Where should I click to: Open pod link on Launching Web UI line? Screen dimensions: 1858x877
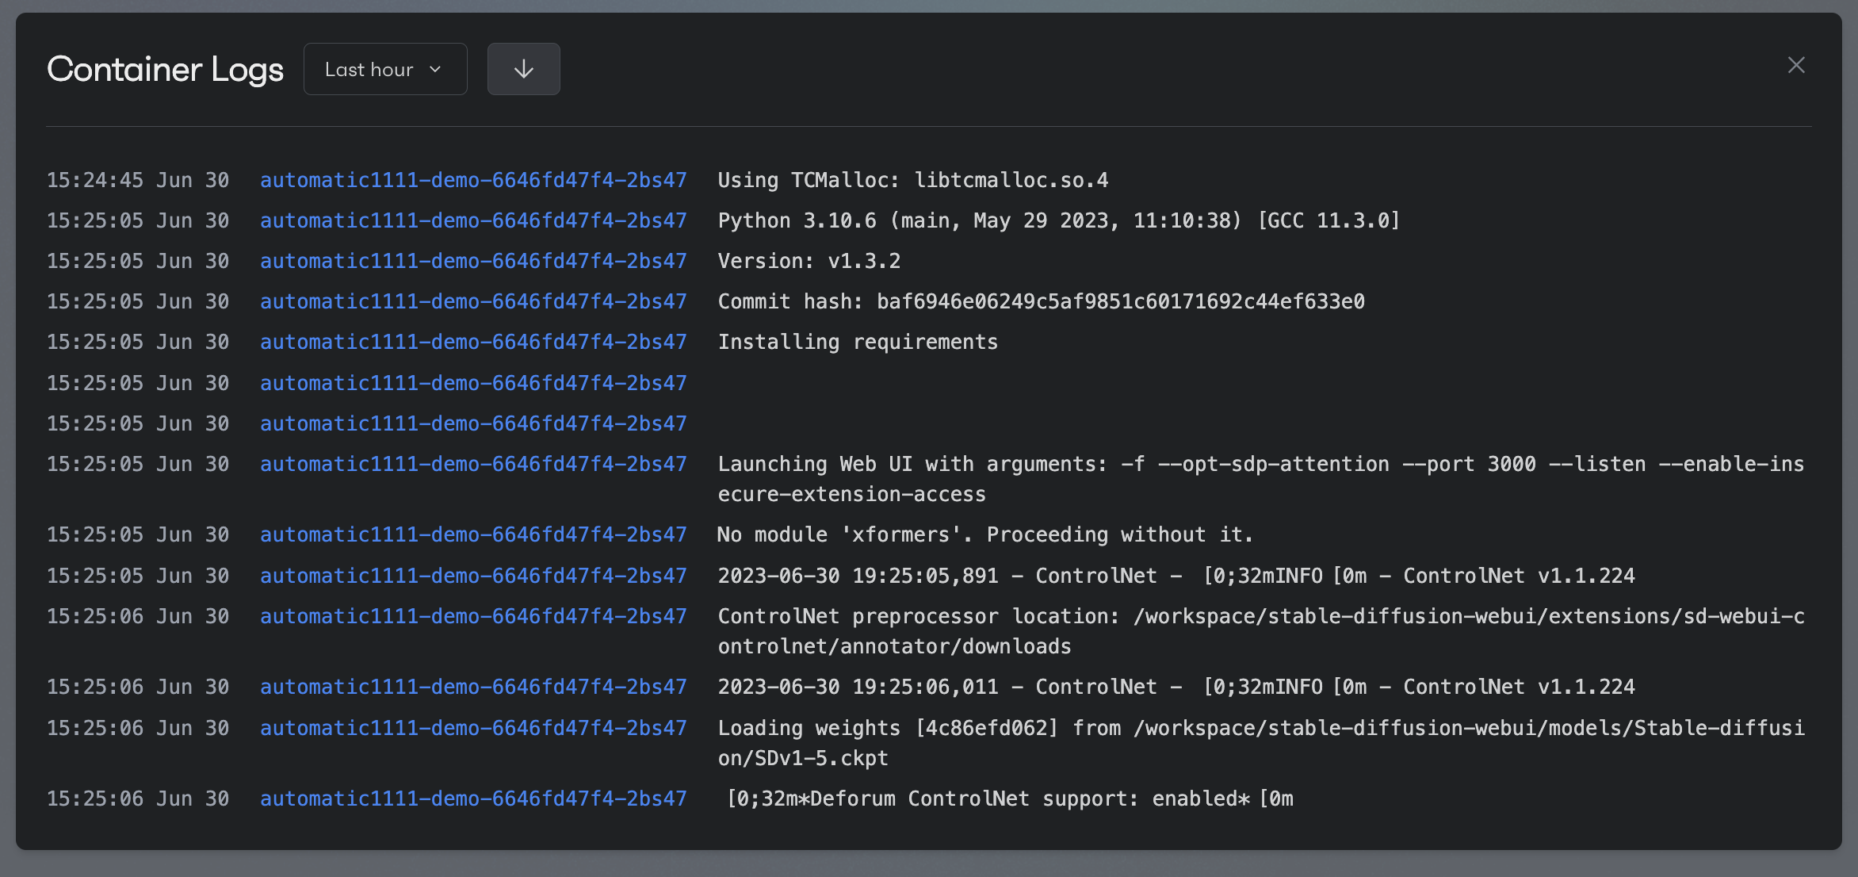click(473, 465)
